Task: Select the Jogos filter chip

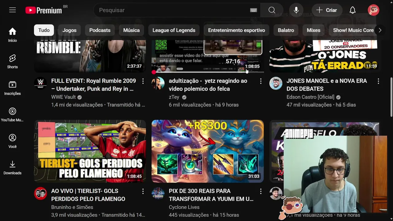Action: click(x=69, y=30)
